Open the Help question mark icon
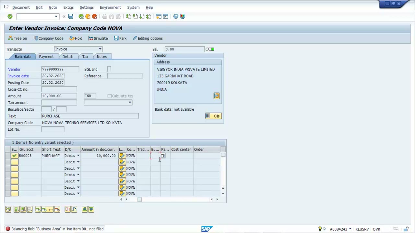 click(x=176, y=16)
